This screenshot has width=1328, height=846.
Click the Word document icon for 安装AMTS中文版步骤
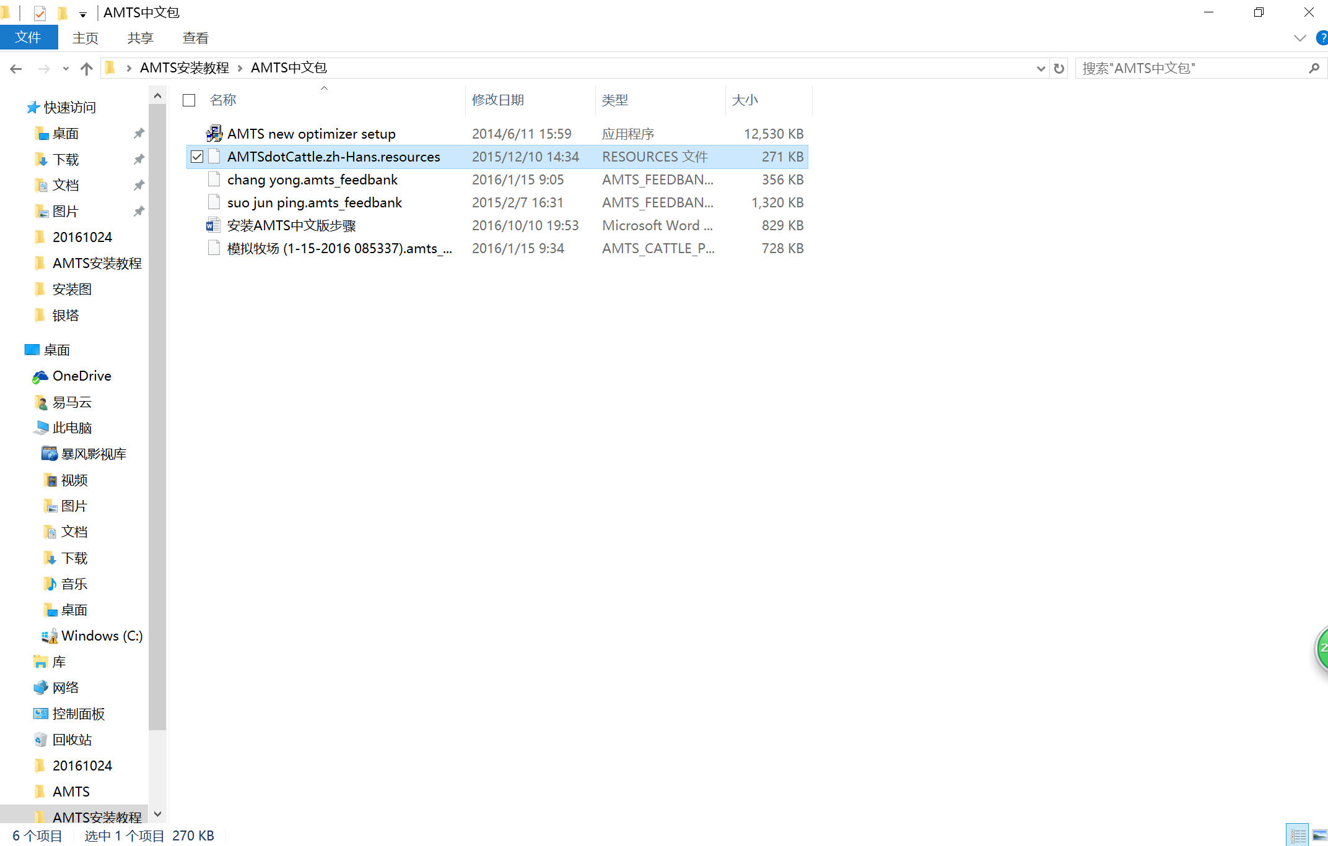coord(214,225)
